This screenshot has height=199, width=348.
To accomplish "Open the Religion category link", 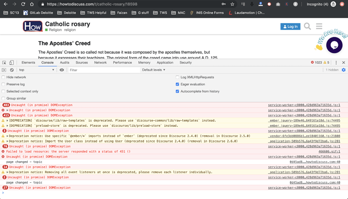I will click(x=54, y=30).
